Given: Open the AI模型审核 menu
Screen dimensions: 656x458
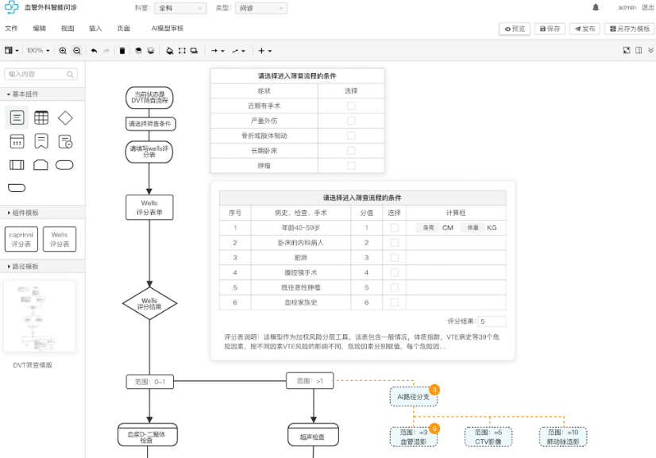Looking at the screenshot, I should 168,29.
